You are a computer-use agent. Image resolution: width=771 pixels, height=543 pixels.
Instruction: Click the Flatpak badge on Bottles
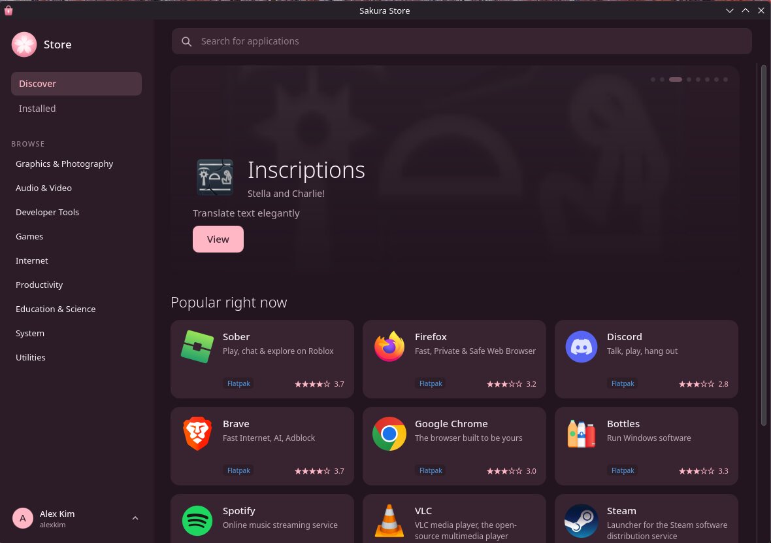[x=623, y=470]
